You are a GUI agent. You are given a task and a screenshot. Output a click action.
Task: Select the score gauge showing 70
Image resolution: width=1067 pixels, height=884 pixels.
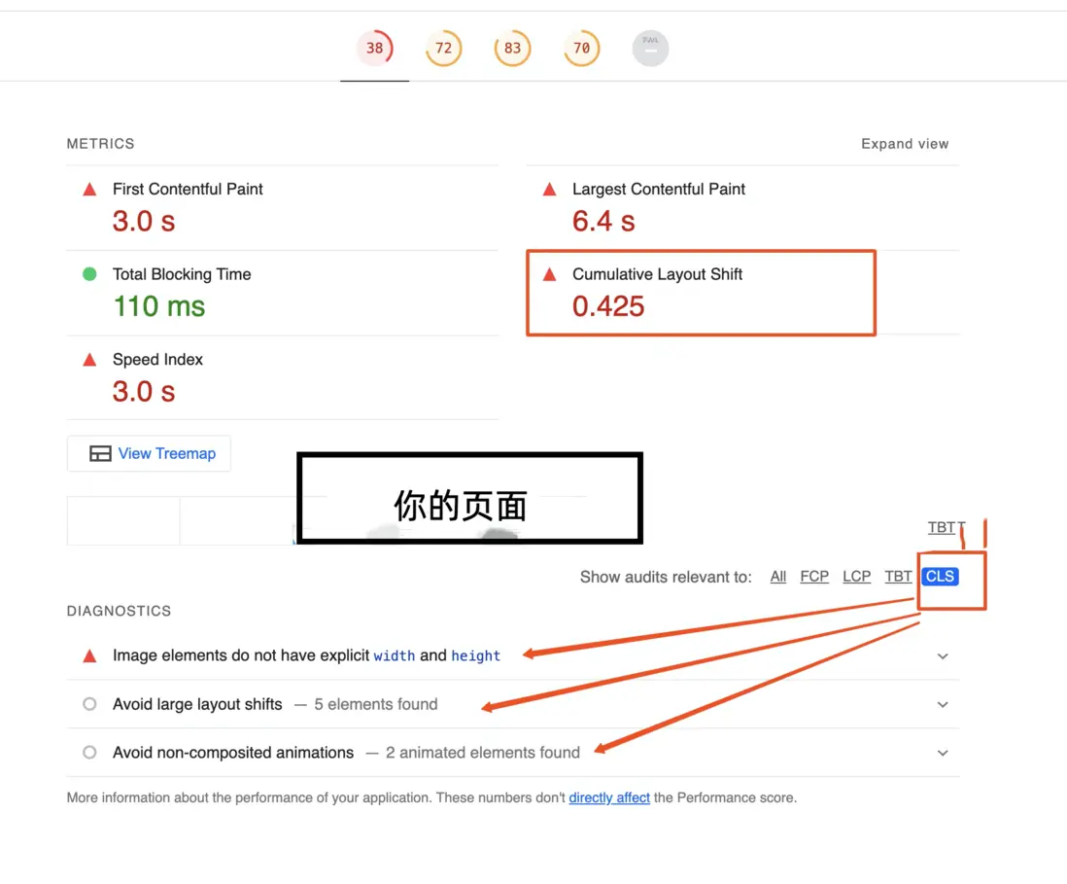coord(582,49)
